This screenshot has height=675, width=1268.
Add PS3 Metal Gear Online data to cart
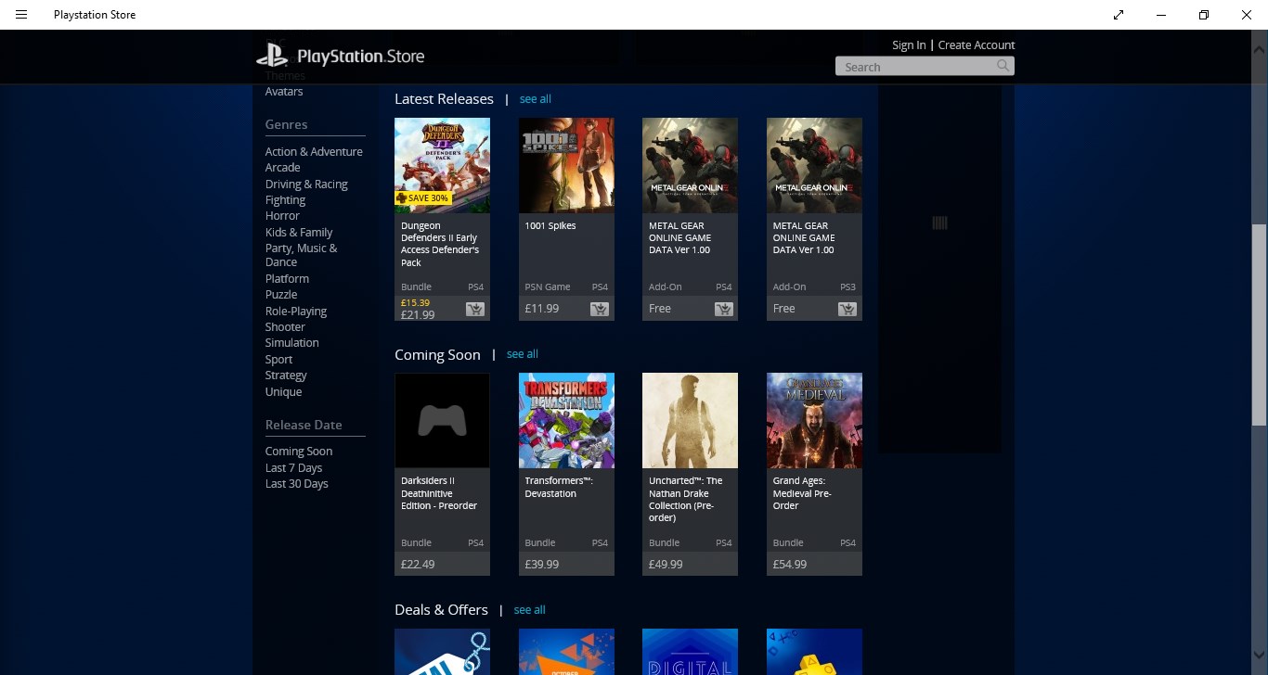[x=847, y=309]
